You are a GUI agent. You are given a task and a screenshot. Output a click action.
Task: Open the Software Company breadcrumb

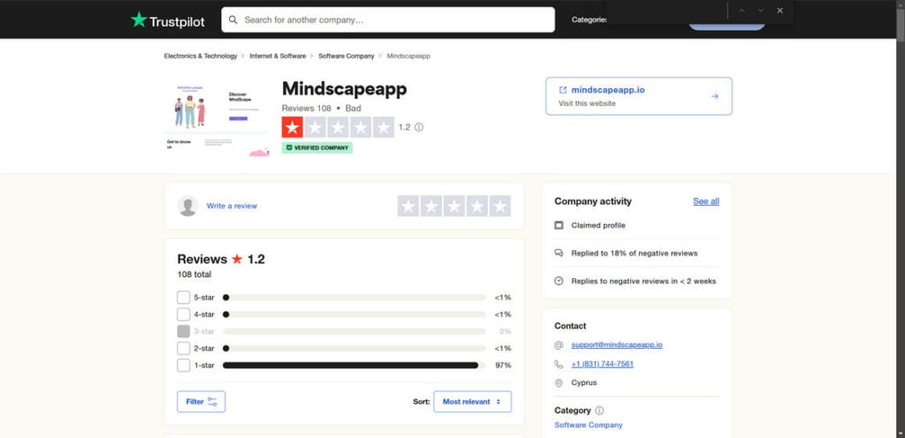[x=346, y=56]
